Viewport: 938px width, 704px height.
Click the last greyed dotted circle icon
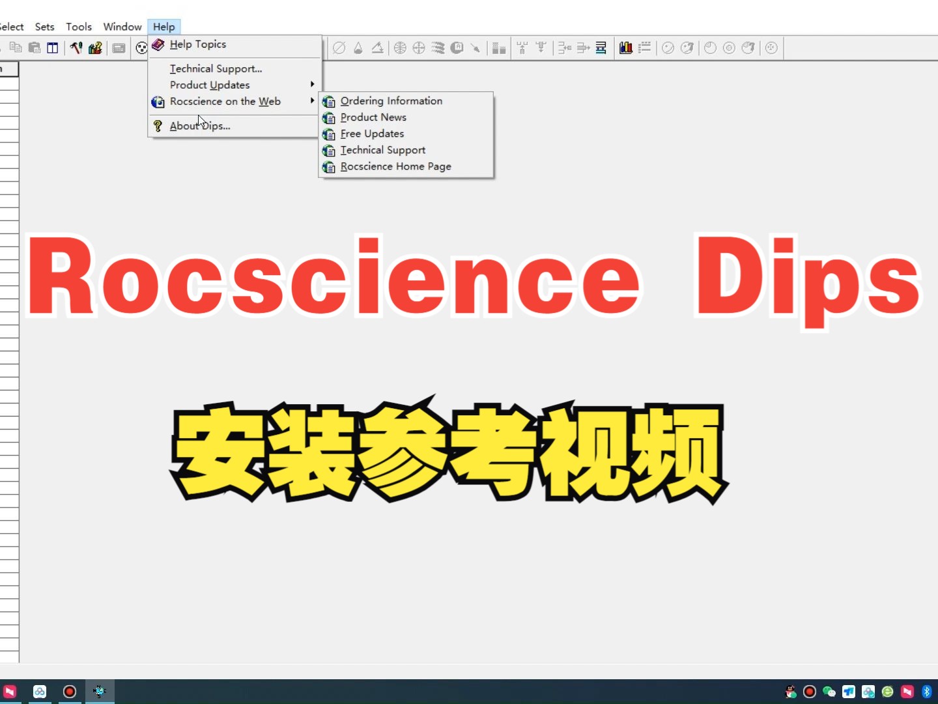coord(771,48)
